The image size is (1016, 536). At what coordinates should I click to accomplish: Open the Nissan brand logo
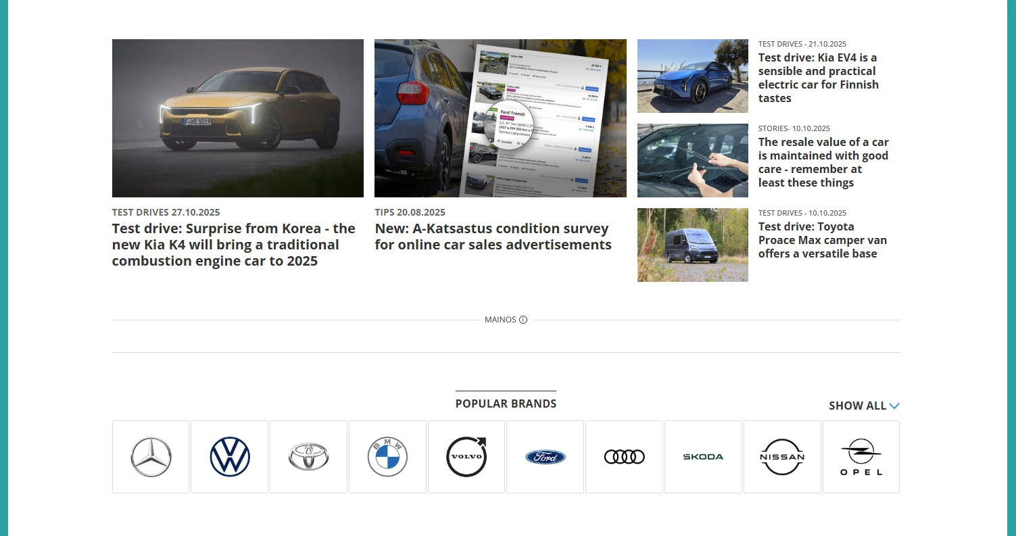tap(782, 457)
